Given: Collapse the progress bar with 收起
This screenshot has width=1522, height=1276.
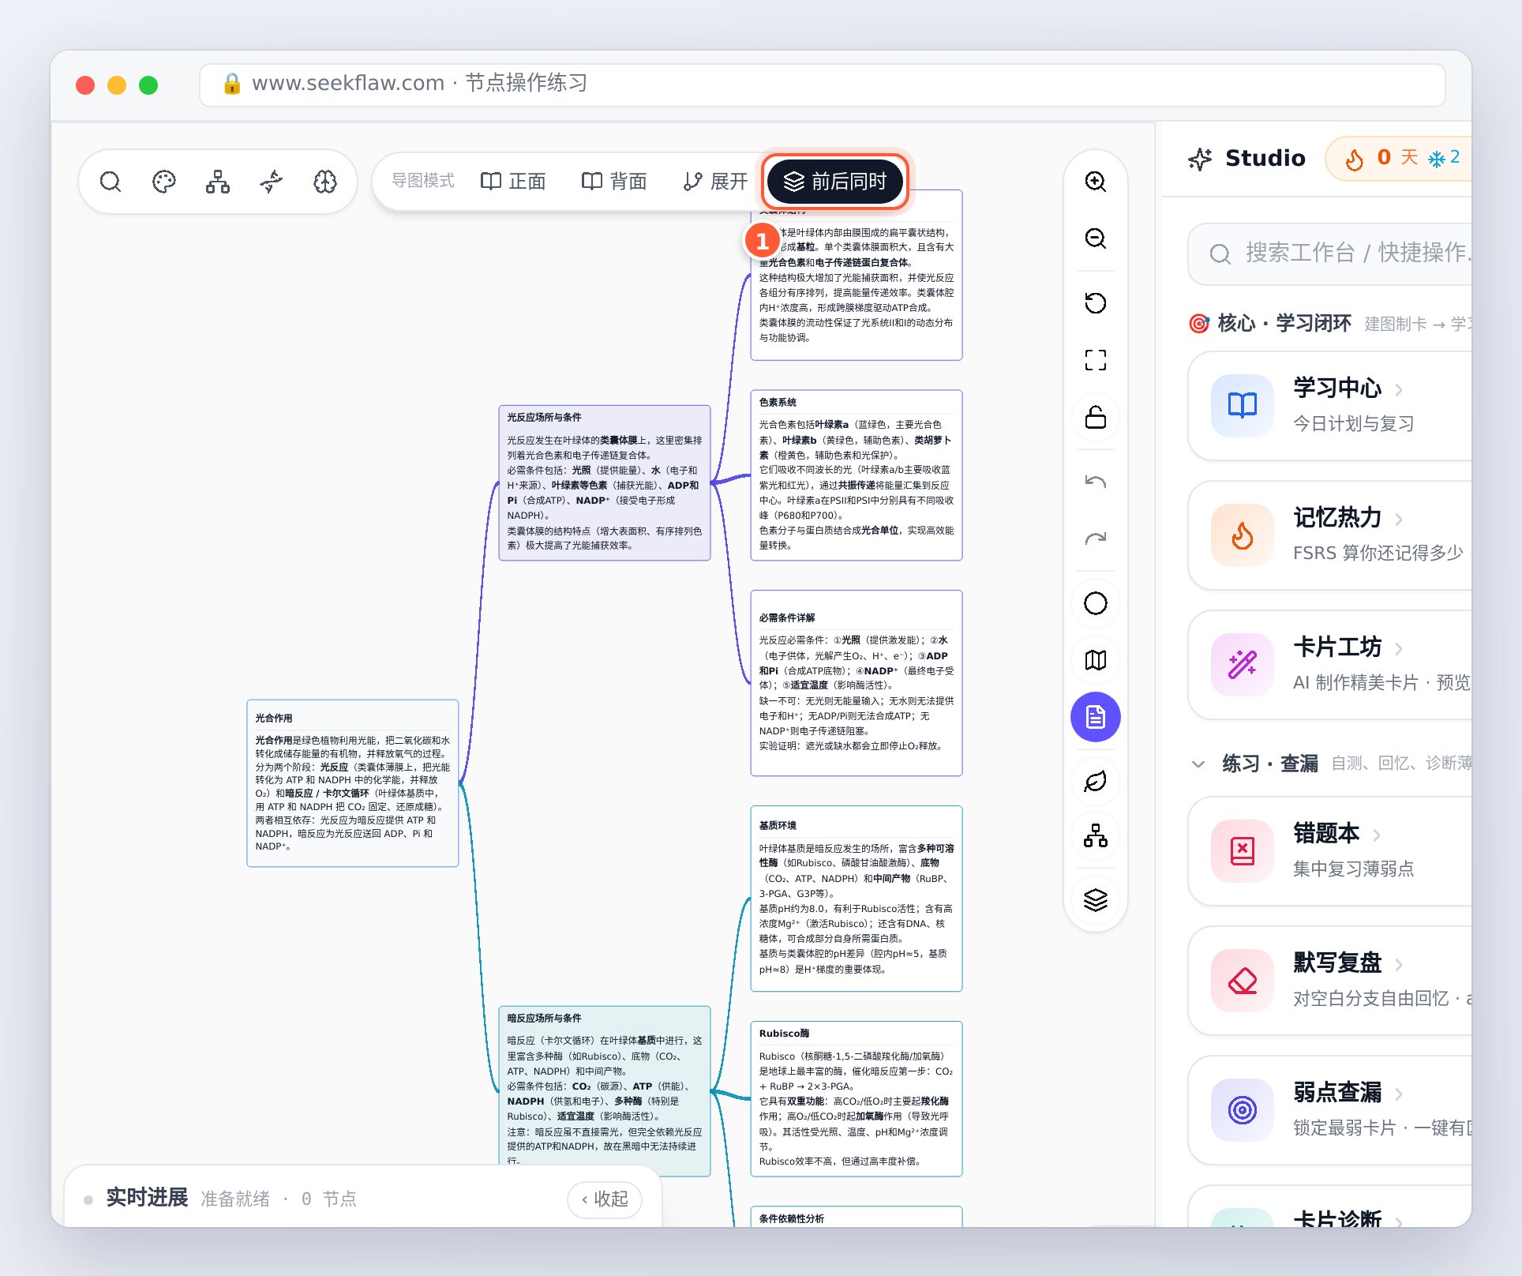Looking at the screenshot, I should [x=605, y=1199].
